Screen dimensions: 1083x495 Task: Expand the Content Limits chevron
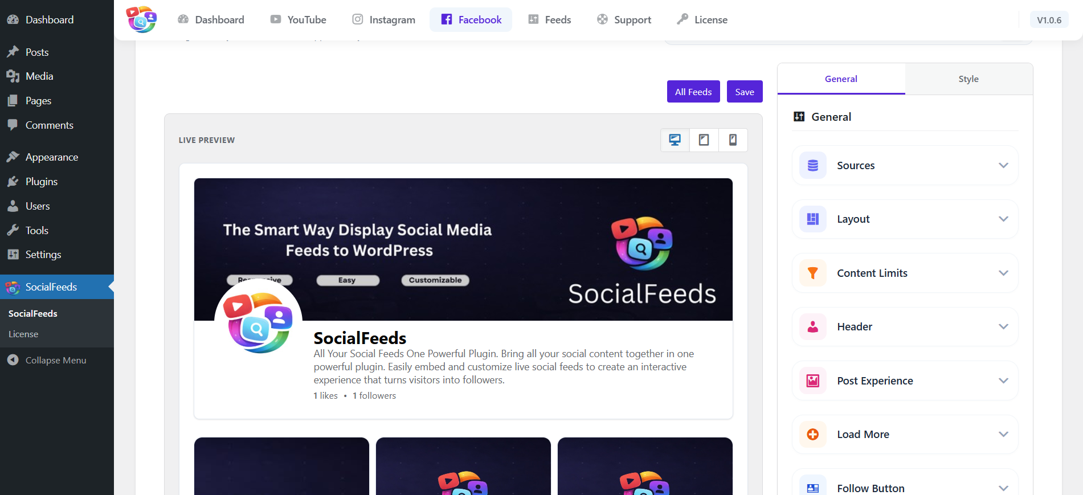[1003, 273]
